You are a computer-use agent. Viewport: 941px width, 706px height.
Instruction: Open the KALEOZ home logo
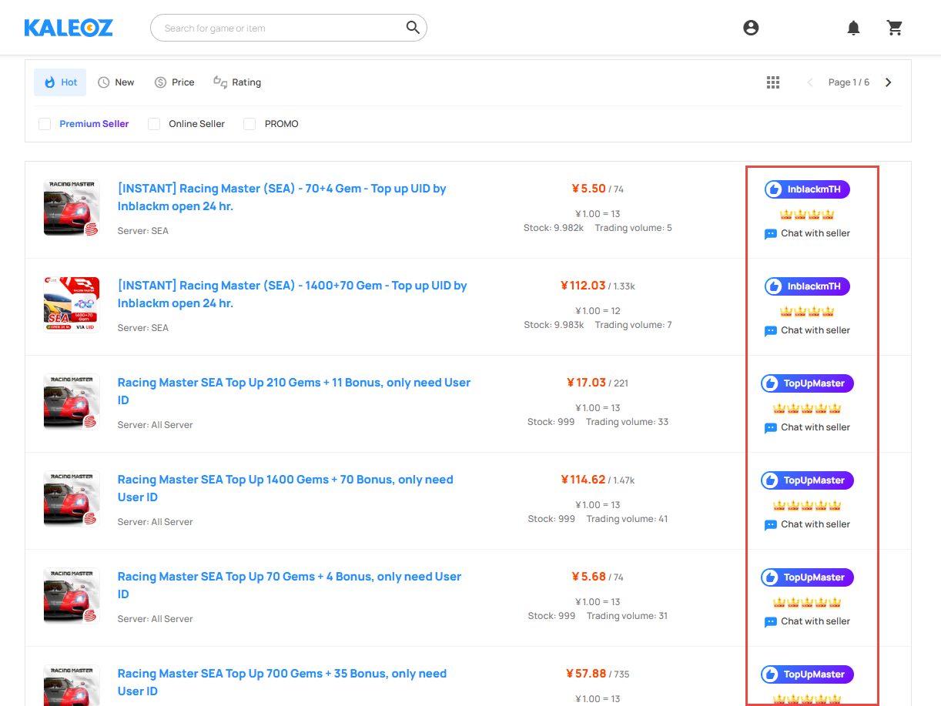click(69, 28)
